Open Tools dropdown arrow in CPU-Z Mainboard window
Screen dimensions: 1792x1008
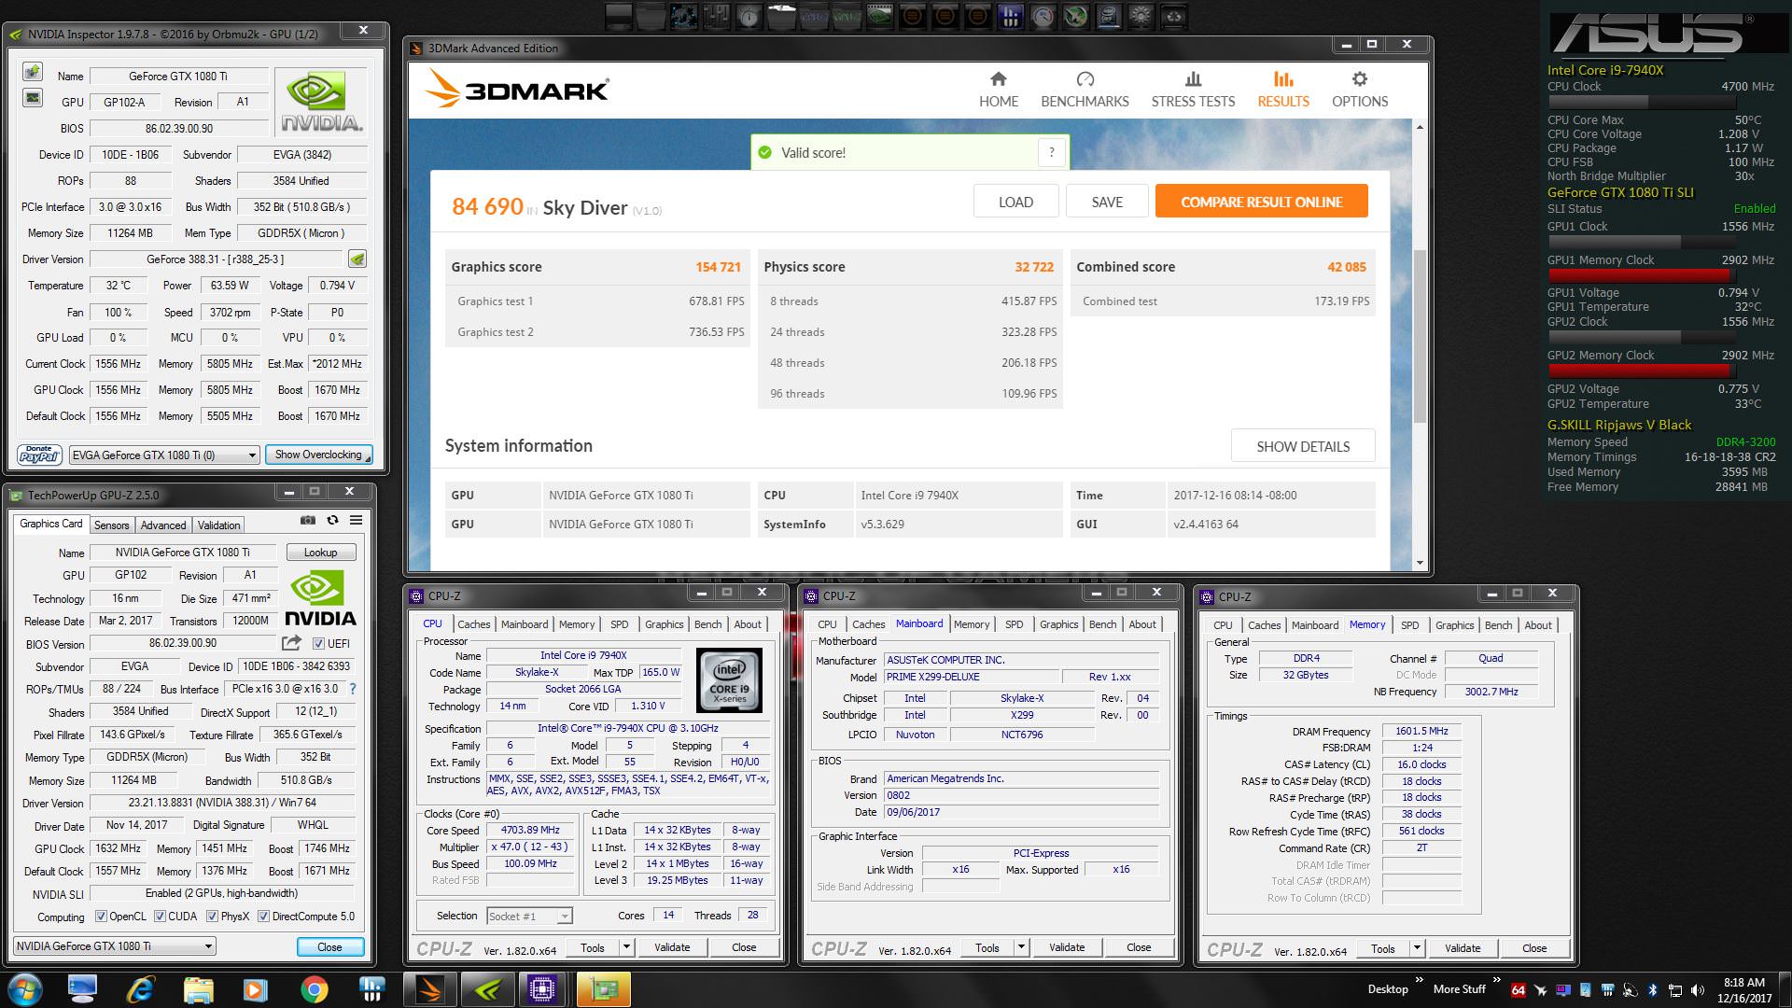click(x=1021, y=947)
